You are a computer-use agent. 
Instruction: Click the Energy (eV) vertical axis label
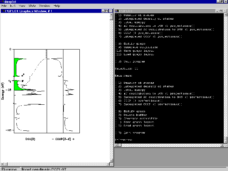3,91
